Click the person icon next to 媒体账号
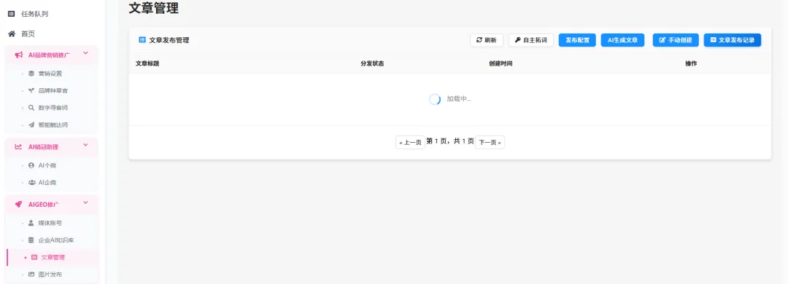Viewport: 788px width, 284px height. pos(31,223)
